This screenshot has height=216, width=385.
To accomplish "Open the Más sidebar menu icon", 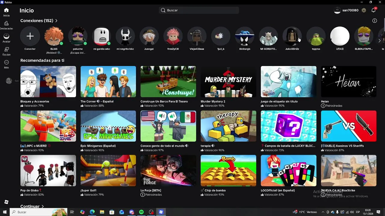I will (6, 62).
